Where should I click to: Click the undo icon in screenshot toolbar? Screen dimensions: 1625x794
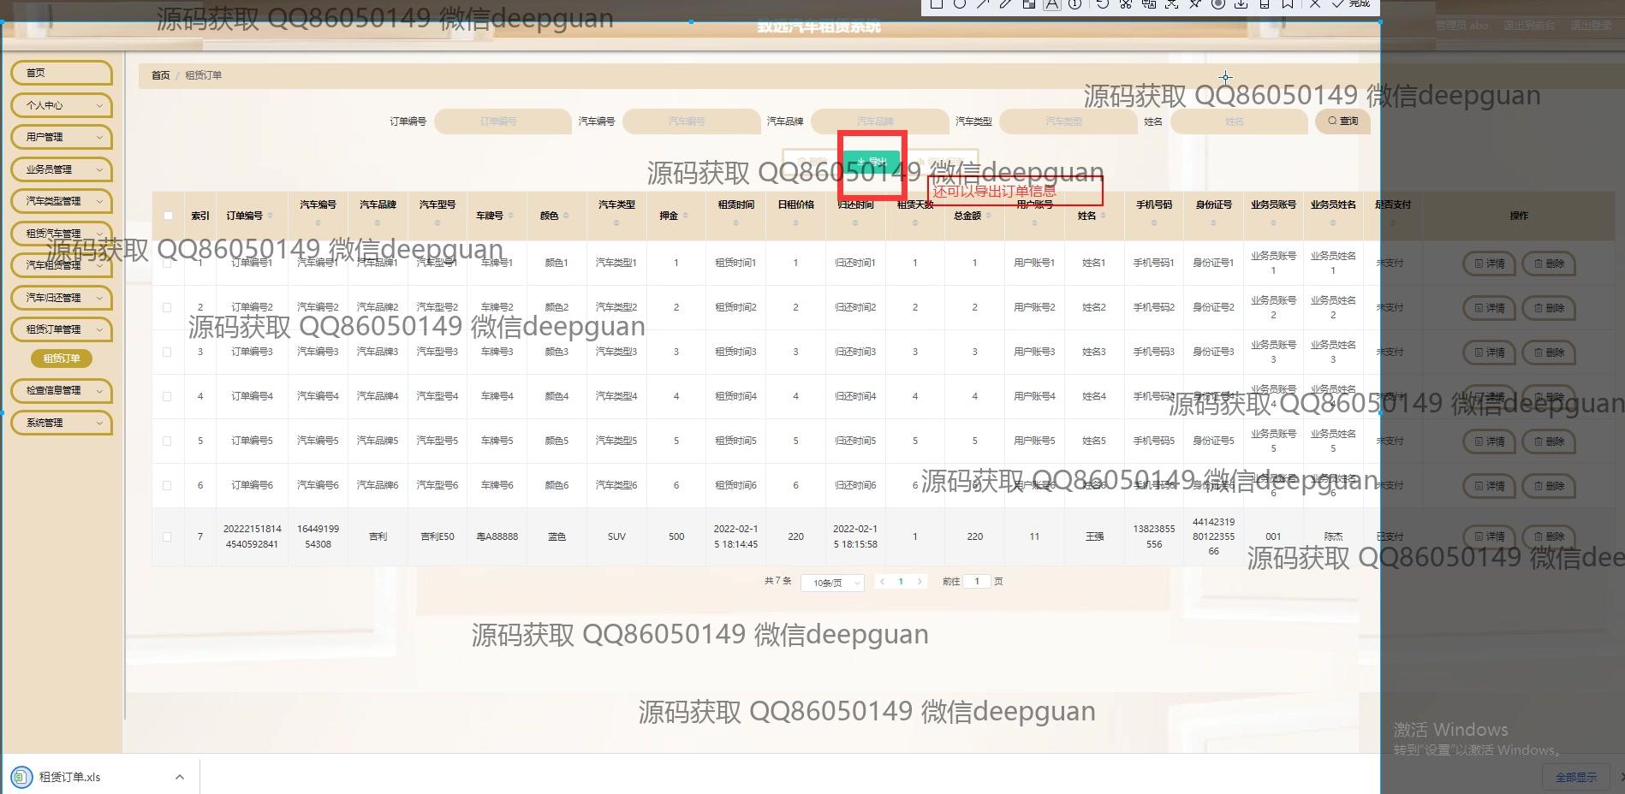click(1103, 4)
